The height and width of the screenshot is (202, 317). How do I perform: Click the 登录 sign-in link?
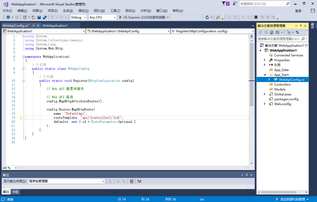click(298, 11)
